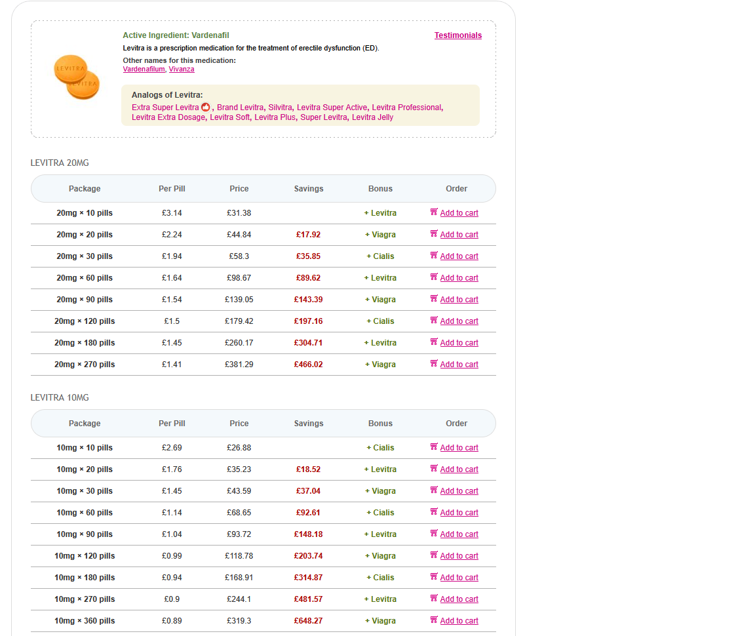Click the £244.1 price cell
The height and width of the screenshot is (636, 738).
tap(239, 599)
